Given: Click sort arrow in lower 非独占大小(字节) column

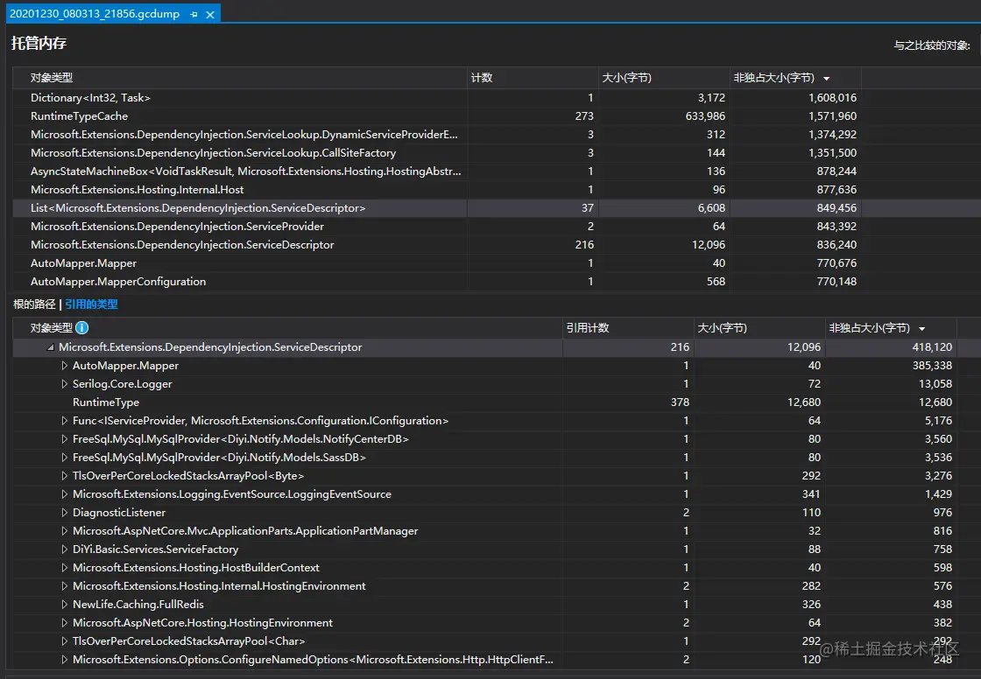Looking at the screenshot, I should coord(921,329).
